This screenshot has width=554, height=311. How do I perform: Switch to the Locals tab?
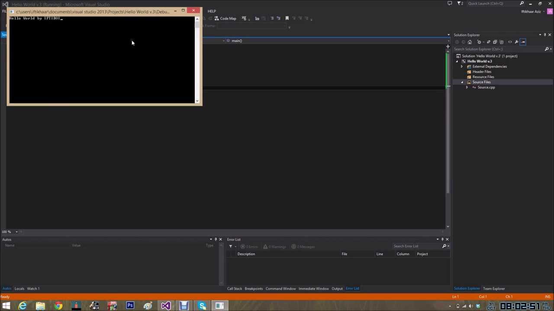(x=19, y=289)
